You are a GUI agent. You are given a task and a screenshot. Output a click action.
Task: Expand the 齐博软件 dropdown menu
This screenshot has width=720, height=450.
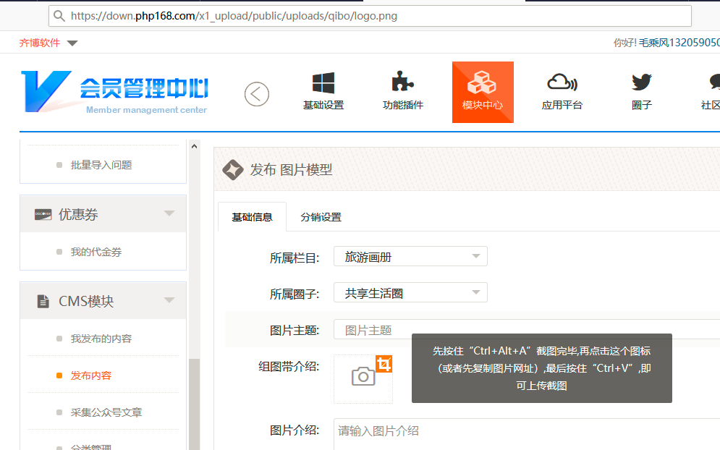pyautogui.click(x=72, y=43)
